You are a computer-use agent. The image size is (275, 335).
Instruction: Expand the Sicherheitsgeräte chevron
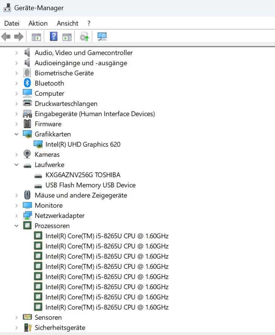[17, 327]
